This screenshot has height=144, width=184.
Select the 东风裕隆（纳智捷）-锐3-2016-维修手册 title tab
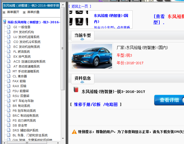pyautogui.click(x=31, y=6)
